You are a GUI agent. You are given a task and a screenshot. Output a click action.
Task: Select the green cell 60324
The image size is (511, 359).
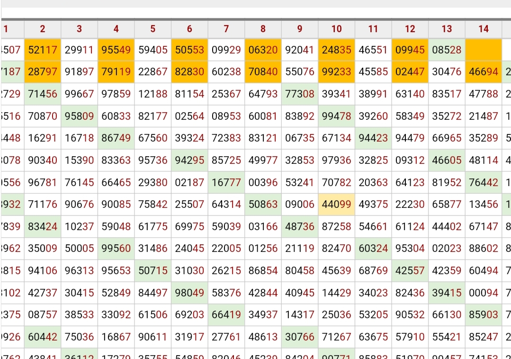pos(373,249)
